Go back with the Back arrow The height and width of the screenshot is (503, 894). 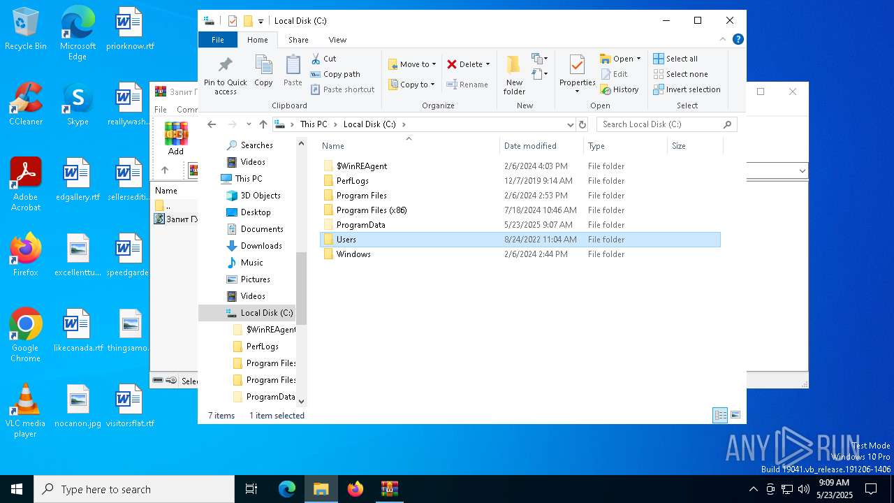pyautogui.click(x=212, y=124)
